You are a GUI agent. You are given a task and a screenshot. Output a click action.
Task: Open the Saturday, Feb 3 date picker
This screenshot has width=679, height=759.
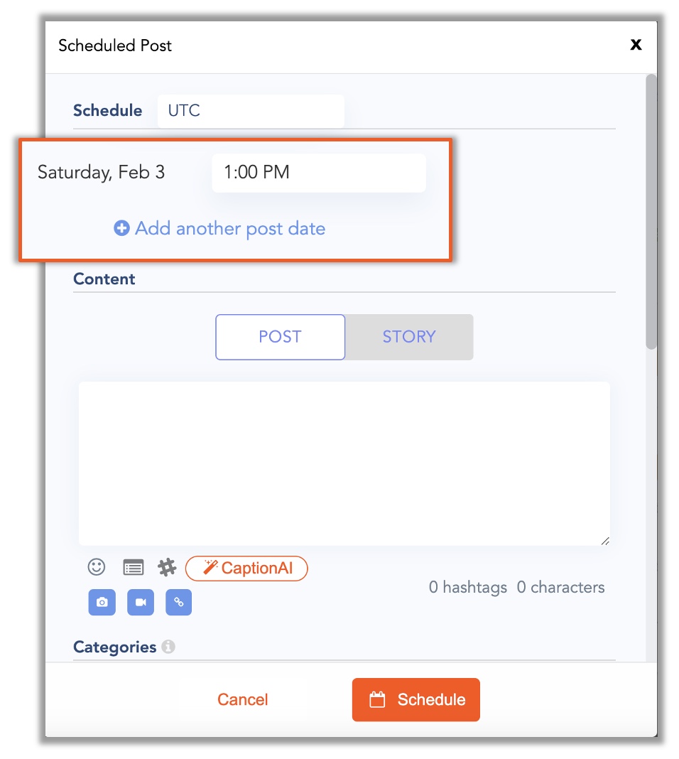[102, 172]
